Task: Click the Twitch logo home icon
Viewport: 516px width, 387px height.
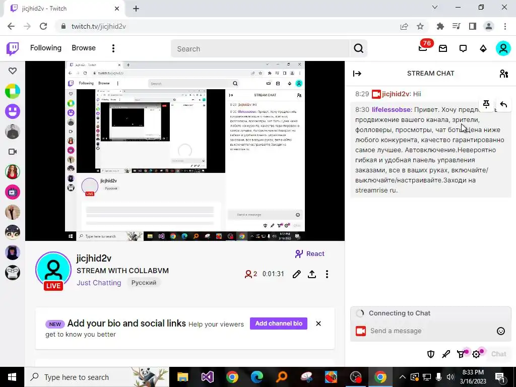Action: [x=13, y=49]
